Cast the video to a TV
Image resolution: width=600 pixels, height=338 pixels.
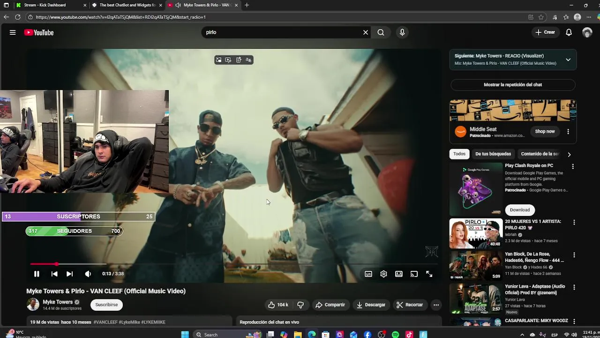point(414,274)
